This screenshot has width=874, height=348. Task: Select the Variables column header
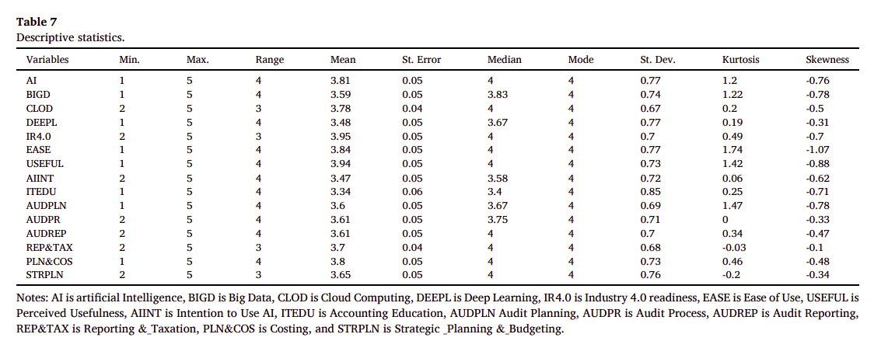click(47, 60)
